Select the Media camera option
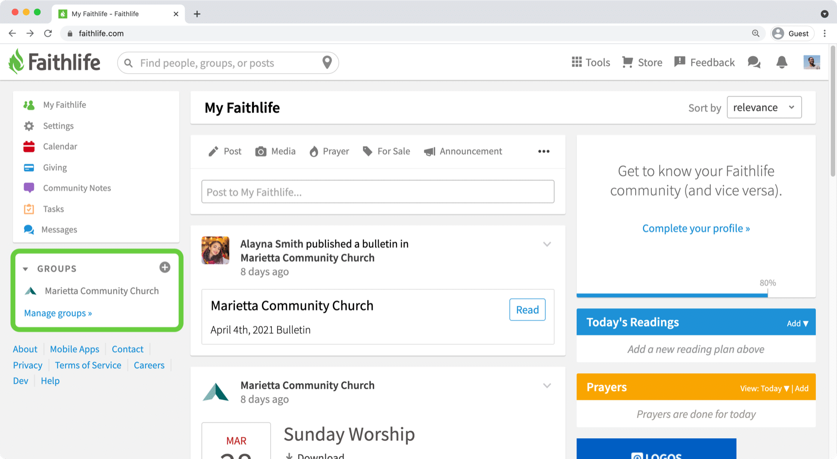Image resolution: width=837 pixels, height=459 pixels. (275, 151)
